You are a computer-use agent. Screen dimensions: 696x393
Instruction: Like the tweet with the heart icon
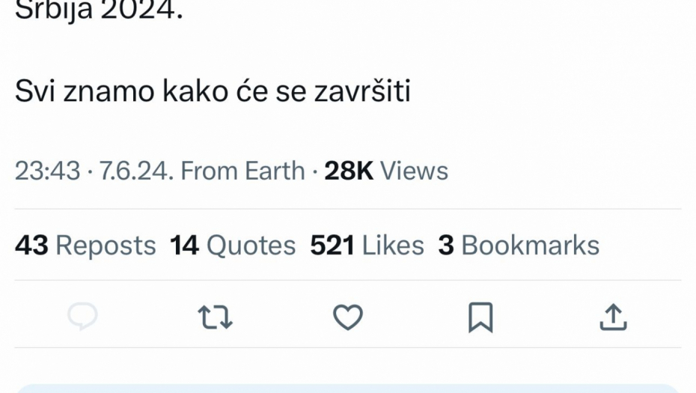point(347,317)
